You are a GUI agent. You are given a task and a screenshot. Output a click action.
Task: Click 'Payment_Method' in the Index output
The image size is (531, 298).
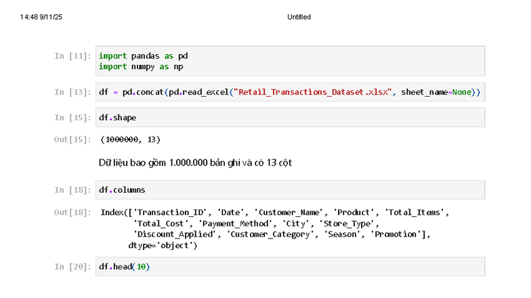click(236, 224)
